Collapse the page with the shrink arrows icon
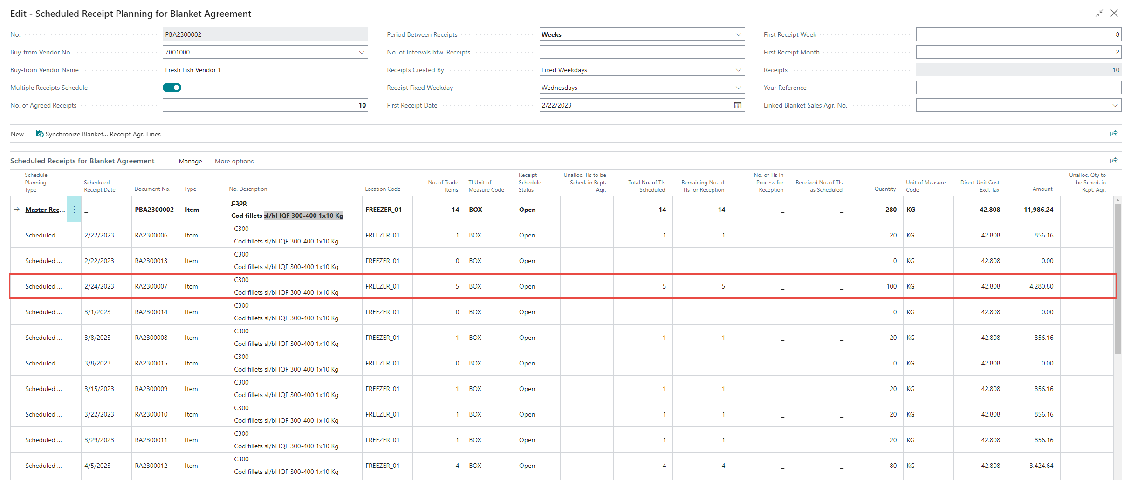Viewport: 1131px width, 480px height. (1099, 14)
